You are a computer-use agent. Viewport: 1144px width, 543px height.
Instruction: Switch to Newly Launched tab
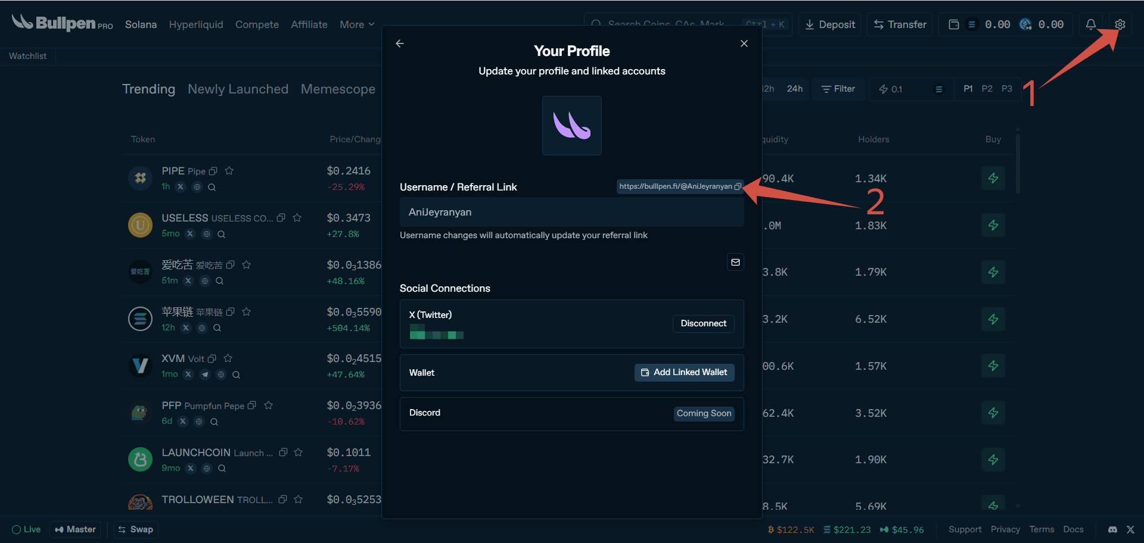(238, 89)
